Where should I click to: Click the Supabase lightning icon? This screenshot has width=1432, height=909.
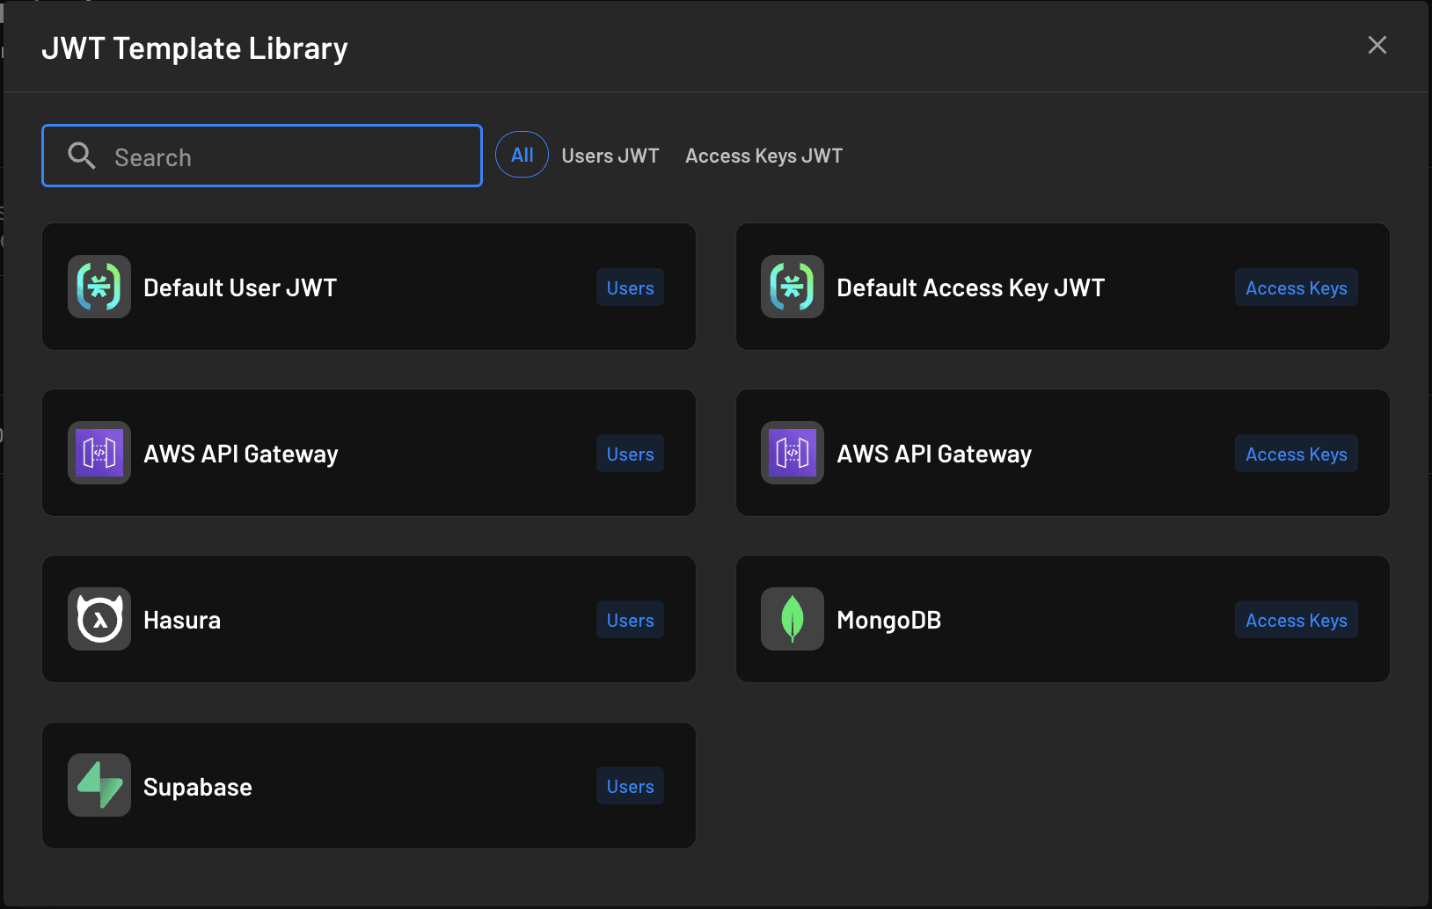point(99,785)
